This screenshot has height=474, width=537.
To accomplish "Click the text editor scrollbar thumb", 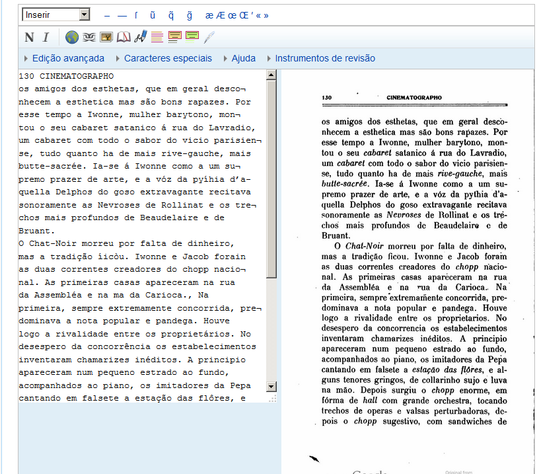I will point(271,179).
